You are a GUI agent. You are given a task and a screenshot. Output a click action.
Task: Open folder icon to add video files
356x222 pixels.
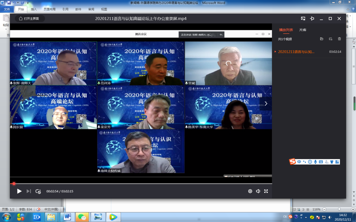pos(322,39)
